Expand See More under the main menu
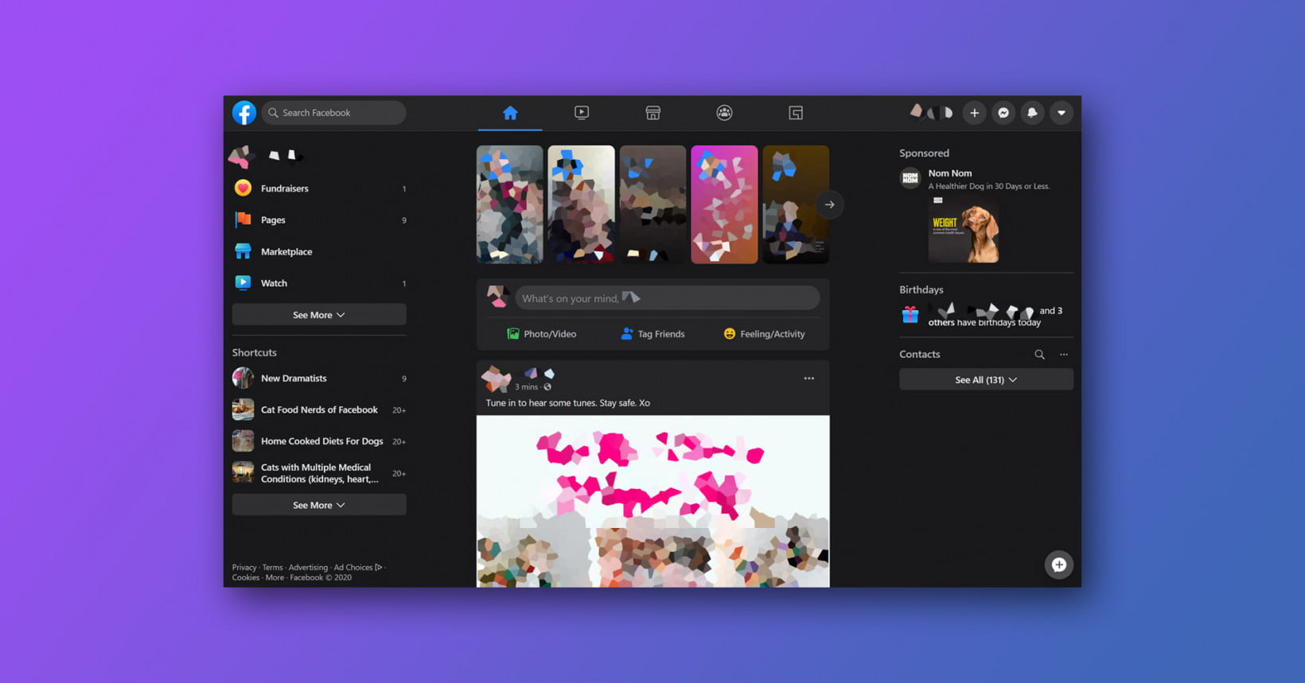1305x683 pixels. (x=319, y=315)
